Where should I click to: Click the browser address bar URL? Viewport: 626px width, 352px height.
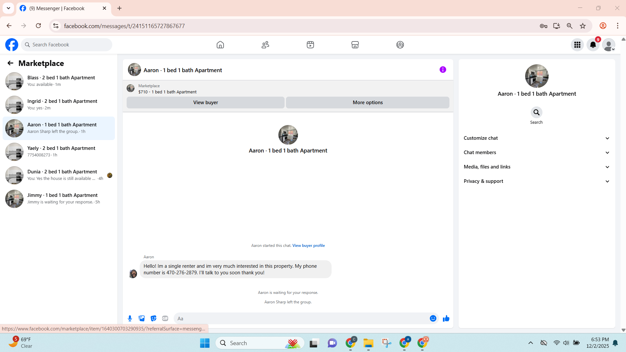tap(124, 26)
